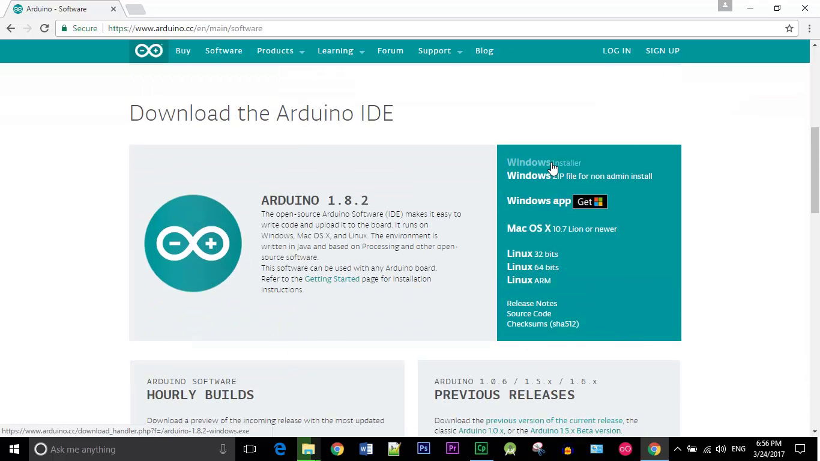Open the Arduino 1.0.x link
Screen dimensions: 820x461
pos(481,431)
